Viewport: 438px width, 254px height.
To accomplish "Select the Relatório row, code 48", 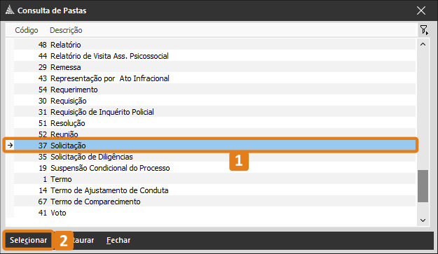I will (214, 45).
